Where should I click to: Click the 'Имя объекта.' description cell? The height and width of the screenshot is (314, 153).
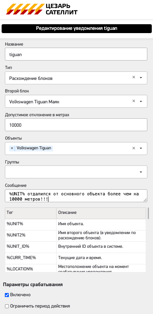click(x=101, y=224)
